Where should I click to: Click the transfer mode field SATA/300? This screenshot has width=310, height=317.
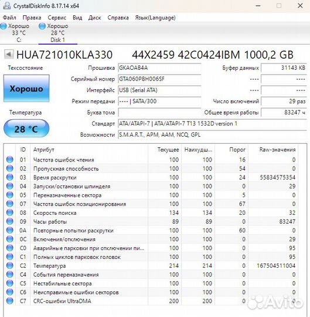coord(159,101)
